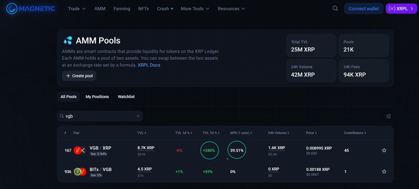Expand the More Tools menu
Image resolution: width=419 pixels, height=189 pixels.
195,8
